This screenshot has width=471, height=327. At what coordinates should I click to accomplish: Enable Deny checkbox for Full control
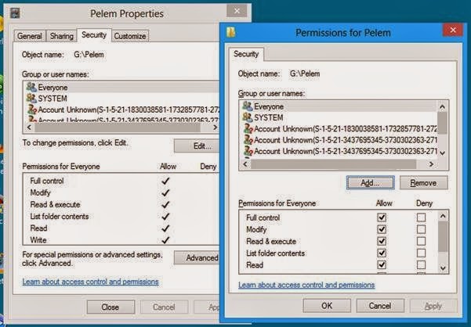coord(421,217)
